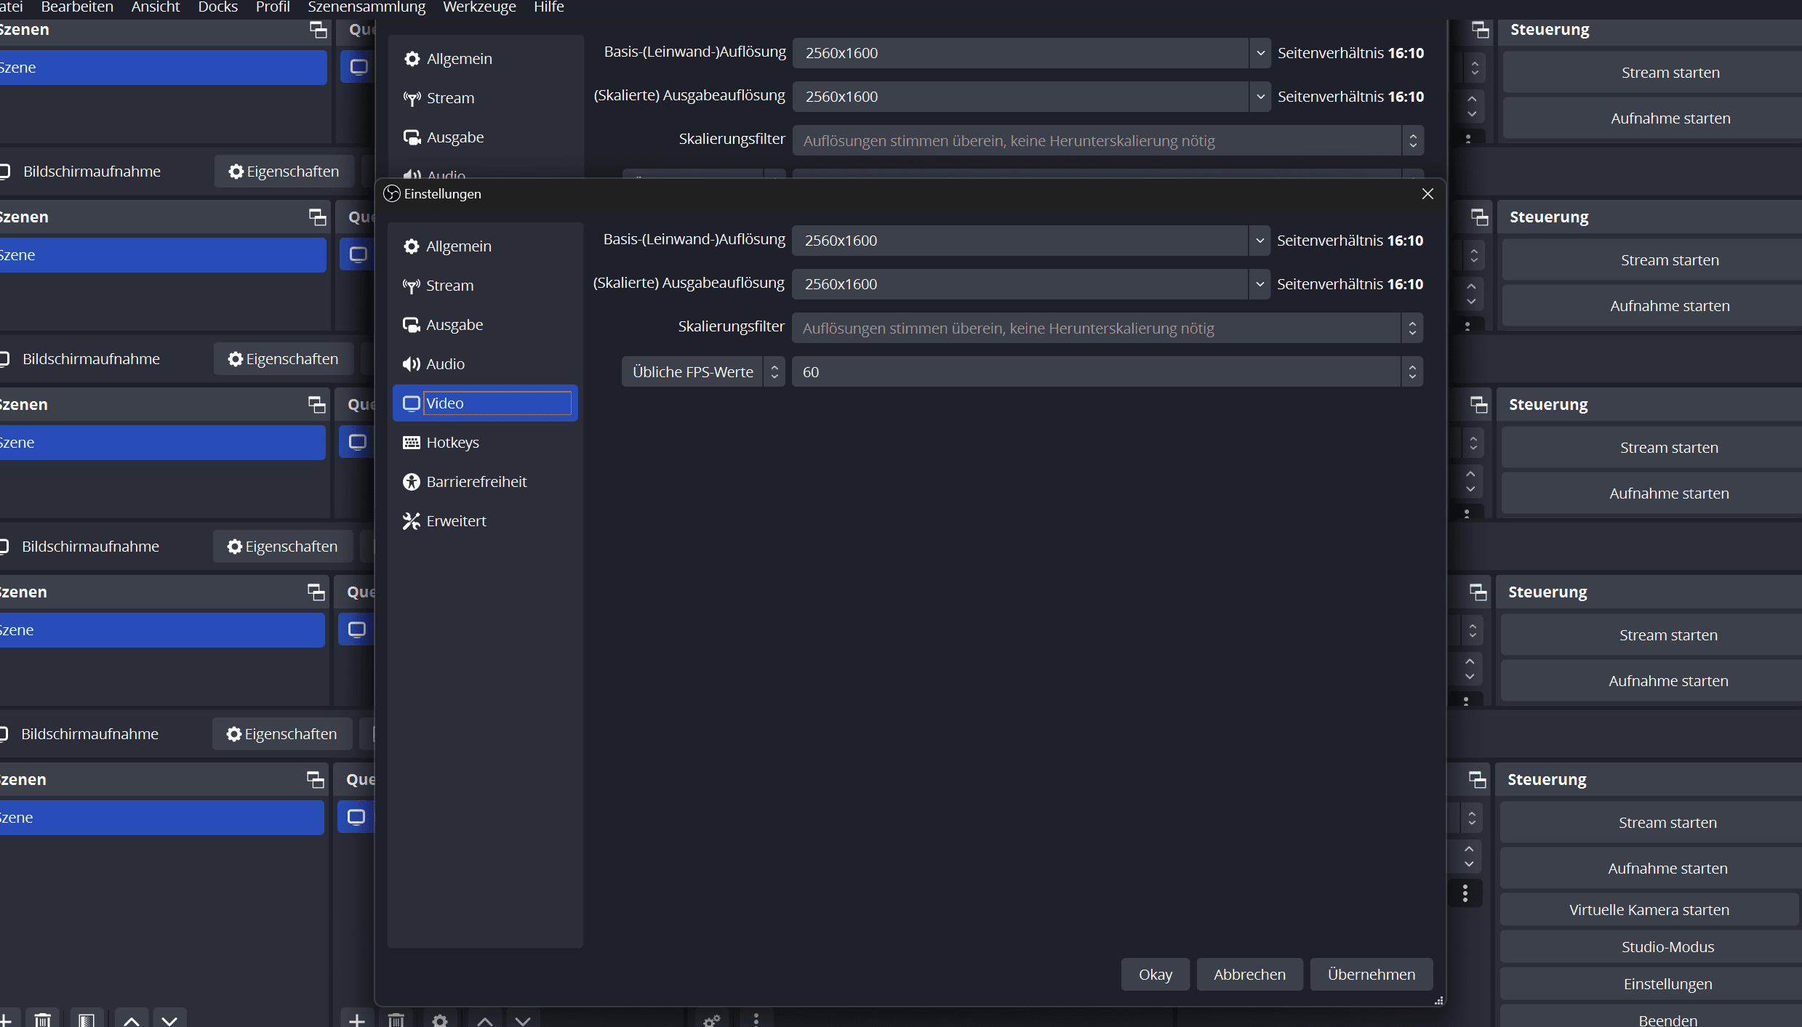
Task: Expand the FPS value 60 dropdown
Action: pyautogui.click(x=1411, y=372)
